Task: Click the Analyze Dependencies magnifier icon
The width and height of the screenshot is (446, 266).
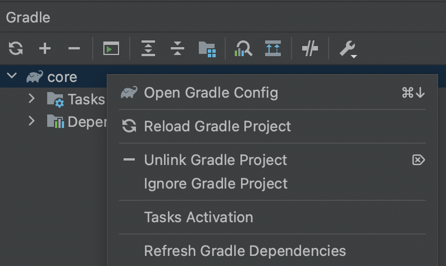Action: 243,48
